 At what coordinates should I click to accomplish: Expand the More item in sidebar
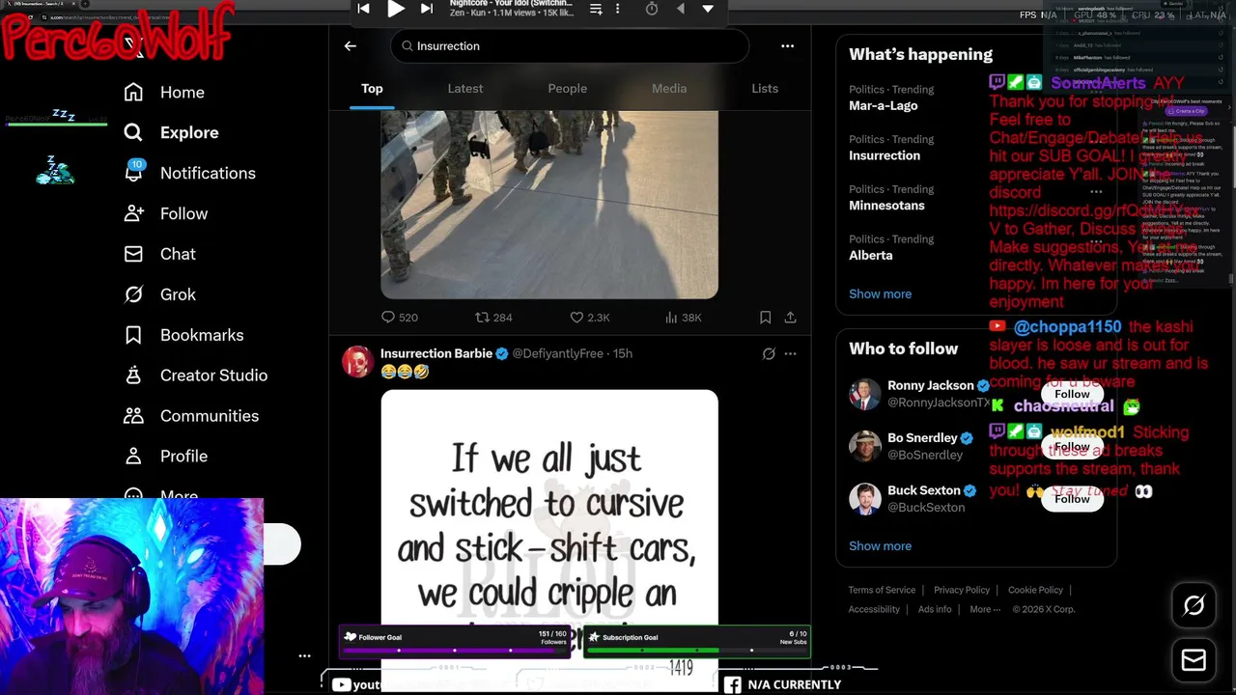coord(160,495)
